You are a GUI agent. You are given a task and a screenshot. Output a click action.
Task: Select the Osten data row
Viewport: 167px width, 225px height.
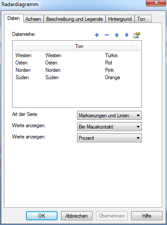(x=77, y=63)
